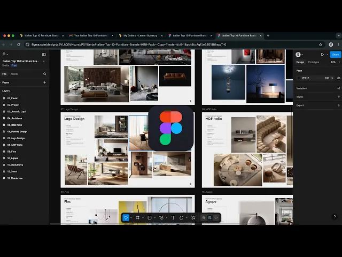This screenshot has width=342, height=257.
Task: Select the 10_Agape layer
Action: point(13,158)
